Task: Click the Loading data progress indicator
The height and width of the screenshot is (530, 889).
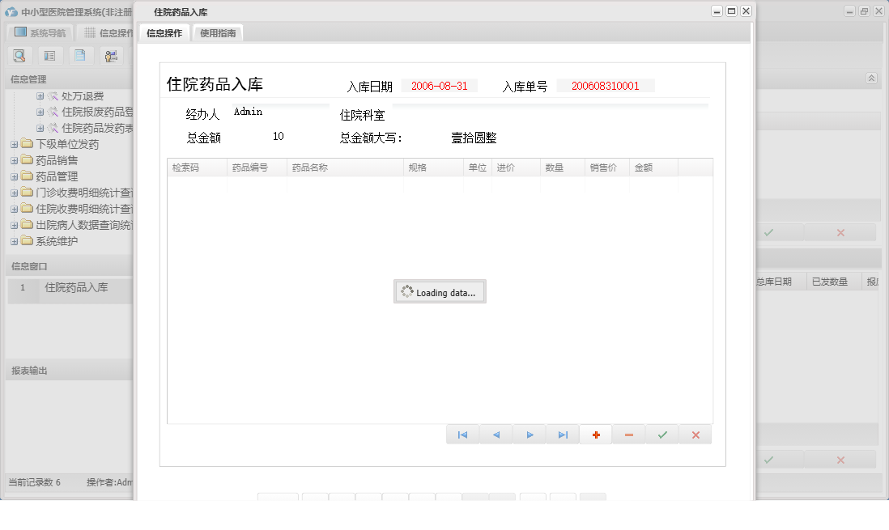Action: (440, 291)
